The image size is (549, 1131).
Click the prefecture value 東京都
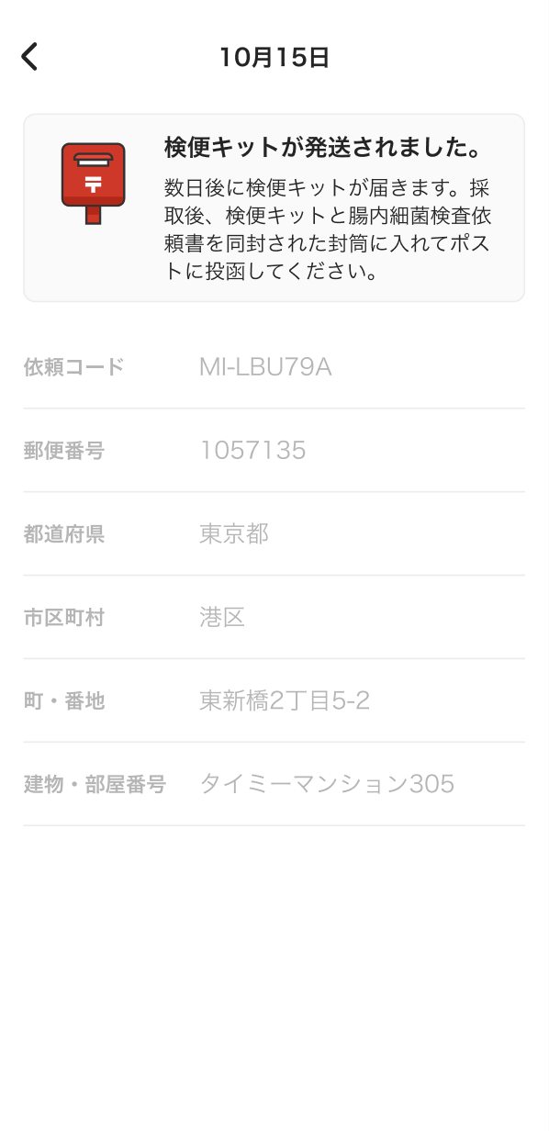[x=234, y=533]
